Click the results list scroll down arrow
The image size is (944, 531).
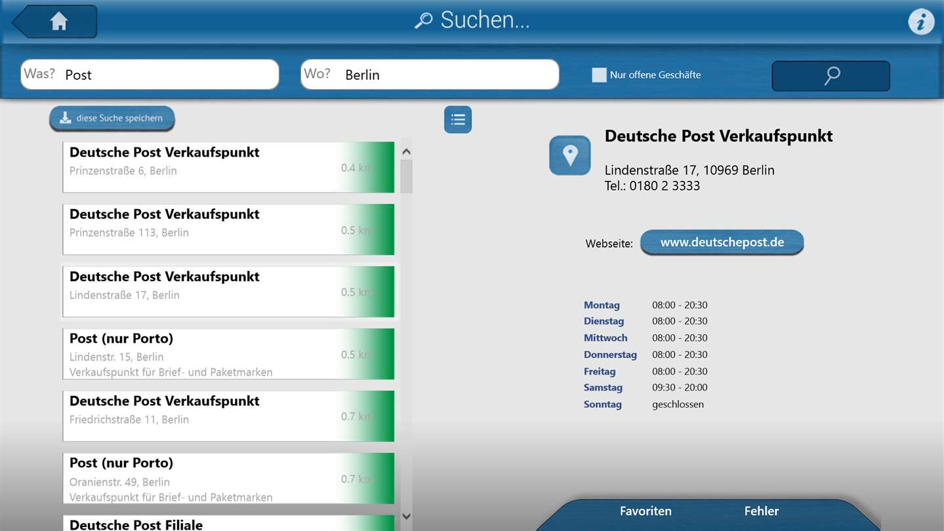(406, 517)
